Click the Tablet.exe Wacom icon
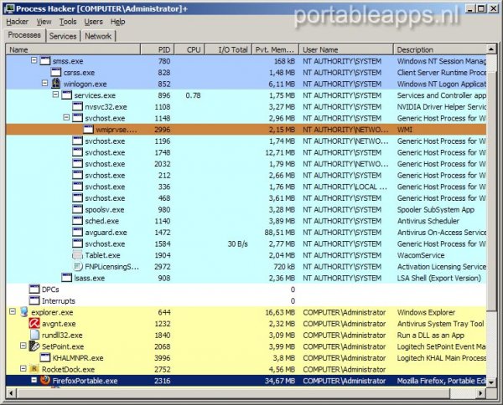This screenshot has height=405, width=503. [77, 255]
